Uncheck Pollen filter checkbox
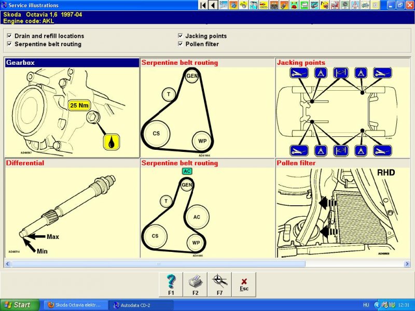415x311 pixels. click(x=181, y=44)
